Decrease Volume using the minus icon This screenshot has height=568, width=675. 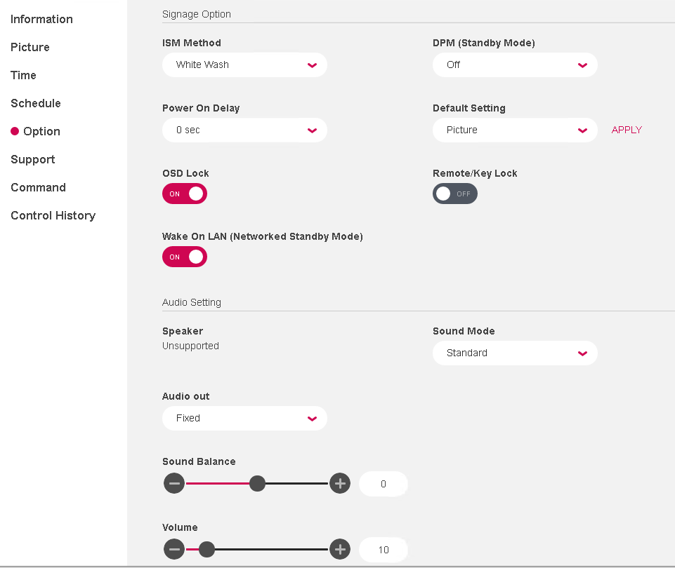(174, 549)
